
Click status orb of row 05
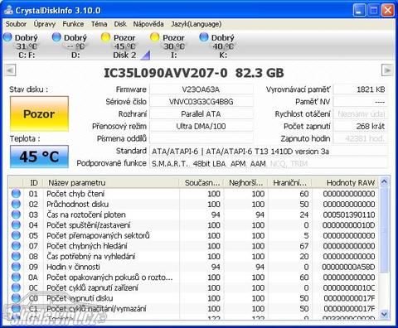click(x=16, y=235)
